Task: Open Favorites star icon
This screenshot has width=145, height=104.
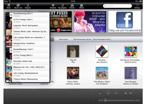Action: pyautogui.click(x=53, y=6)
